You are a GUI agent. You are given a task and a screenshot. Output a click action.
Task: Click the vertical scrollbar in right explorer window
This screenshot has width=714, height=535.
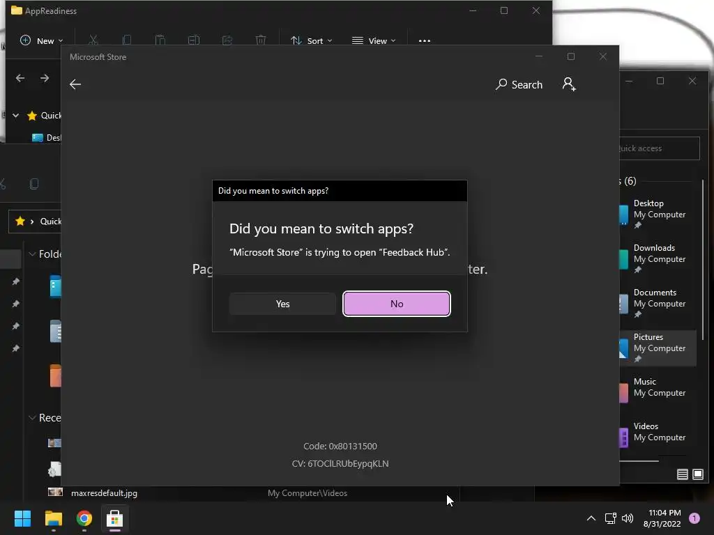click(x=703, y=259)
